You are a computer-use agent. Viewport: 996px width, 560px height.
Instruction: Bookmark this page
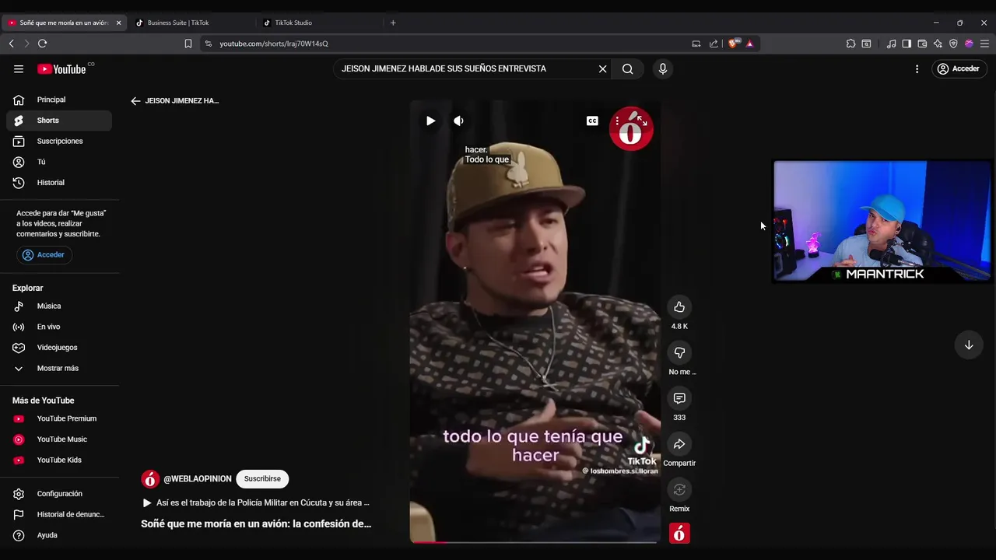pos(188,44)
